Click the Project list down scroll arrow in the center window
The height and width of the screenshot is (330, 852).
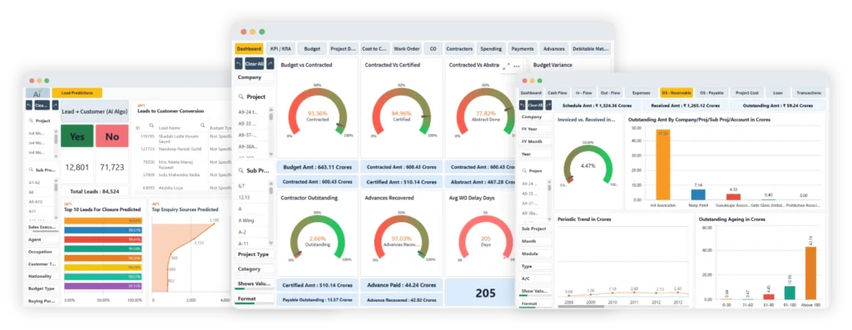271,154
